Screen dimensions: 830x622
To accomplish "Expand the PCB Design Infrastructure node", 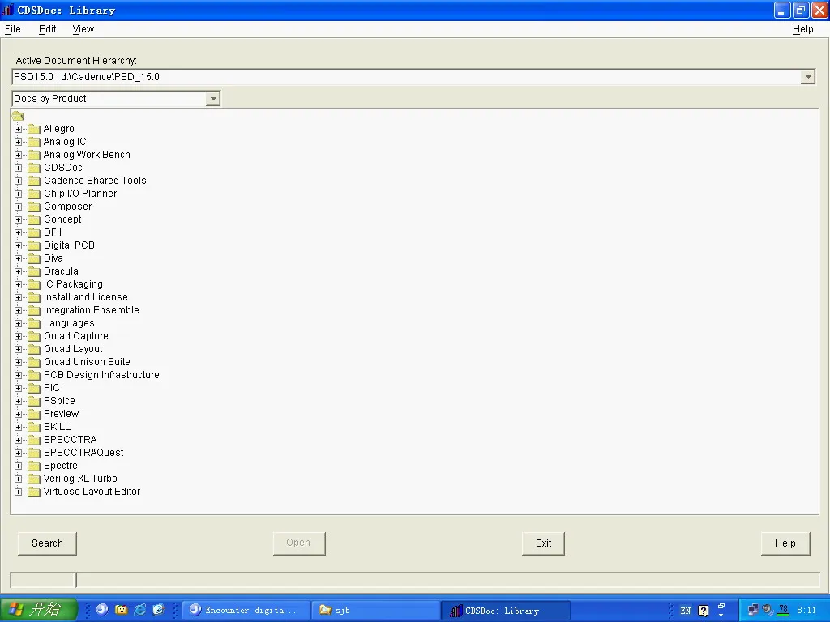I will pyautogui.click(x=18, y=375).
